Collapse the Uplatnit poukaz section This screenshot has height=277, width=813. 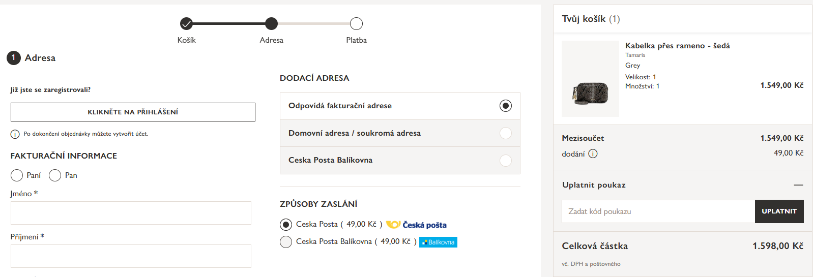click(x=798, y=185)
